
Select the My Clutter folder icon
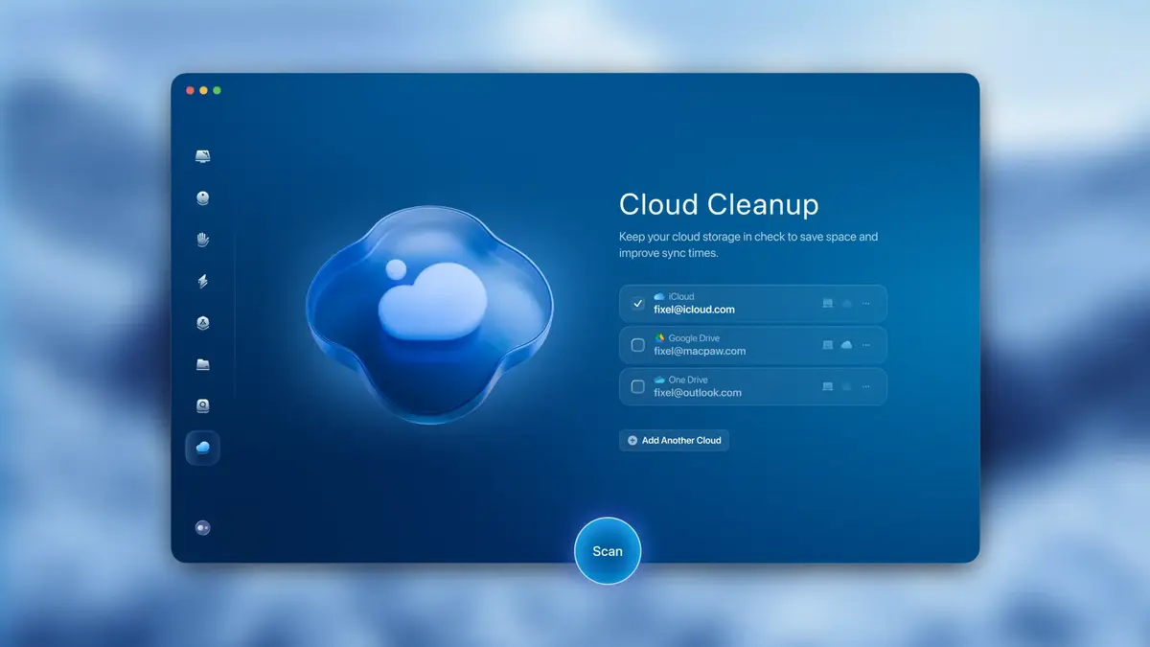(x=202, y=365)
